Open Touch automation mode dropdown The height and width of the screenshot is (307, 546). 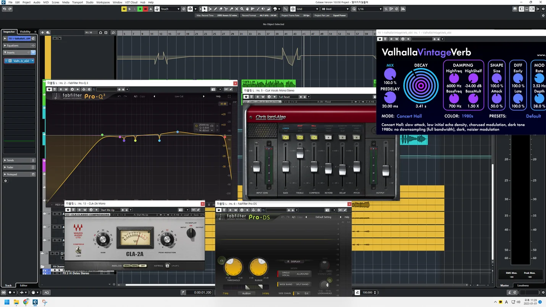[x=170, y=9]
